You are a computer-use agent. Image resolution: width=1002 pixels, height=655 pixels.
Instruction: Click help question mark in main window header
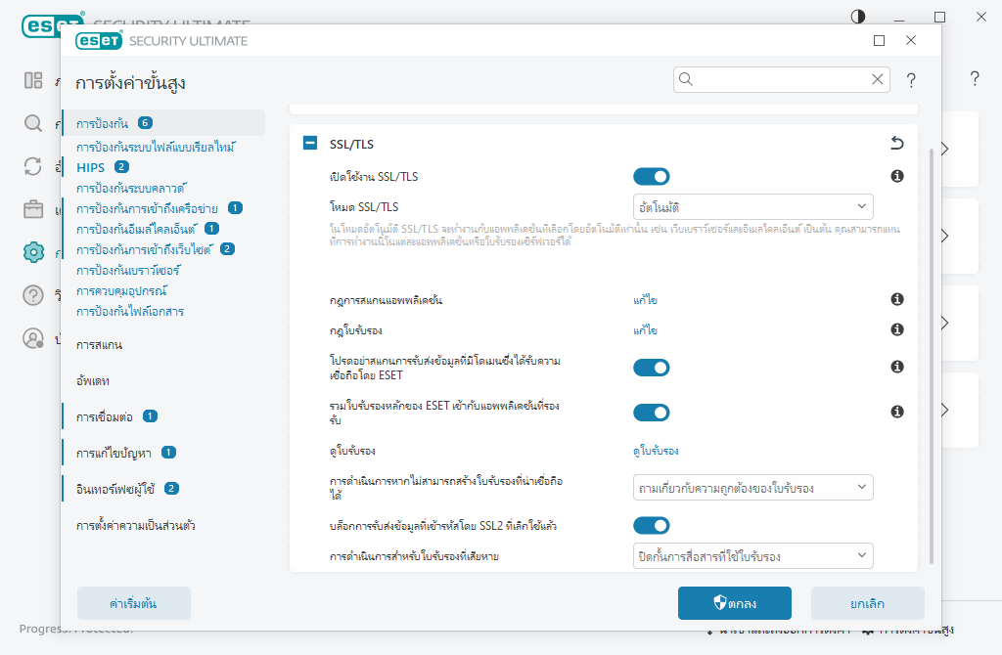click(975, 78)
